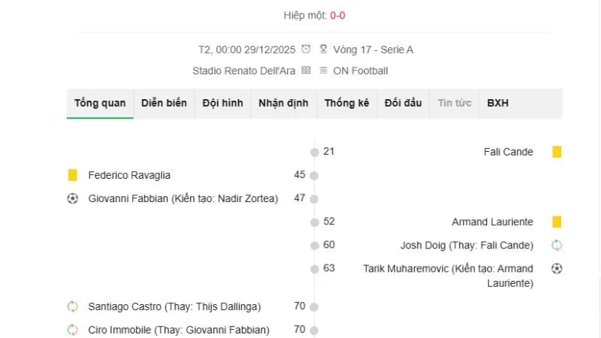Click Armand Lauriente's yellow card icon
Viewport: 601px width, 338px height.
click(557, 222)
